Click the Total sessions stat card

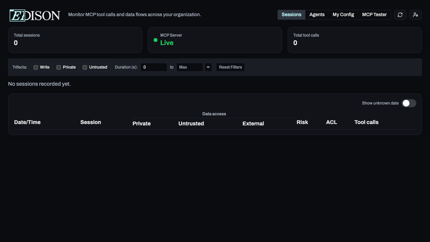pos(75,40)
